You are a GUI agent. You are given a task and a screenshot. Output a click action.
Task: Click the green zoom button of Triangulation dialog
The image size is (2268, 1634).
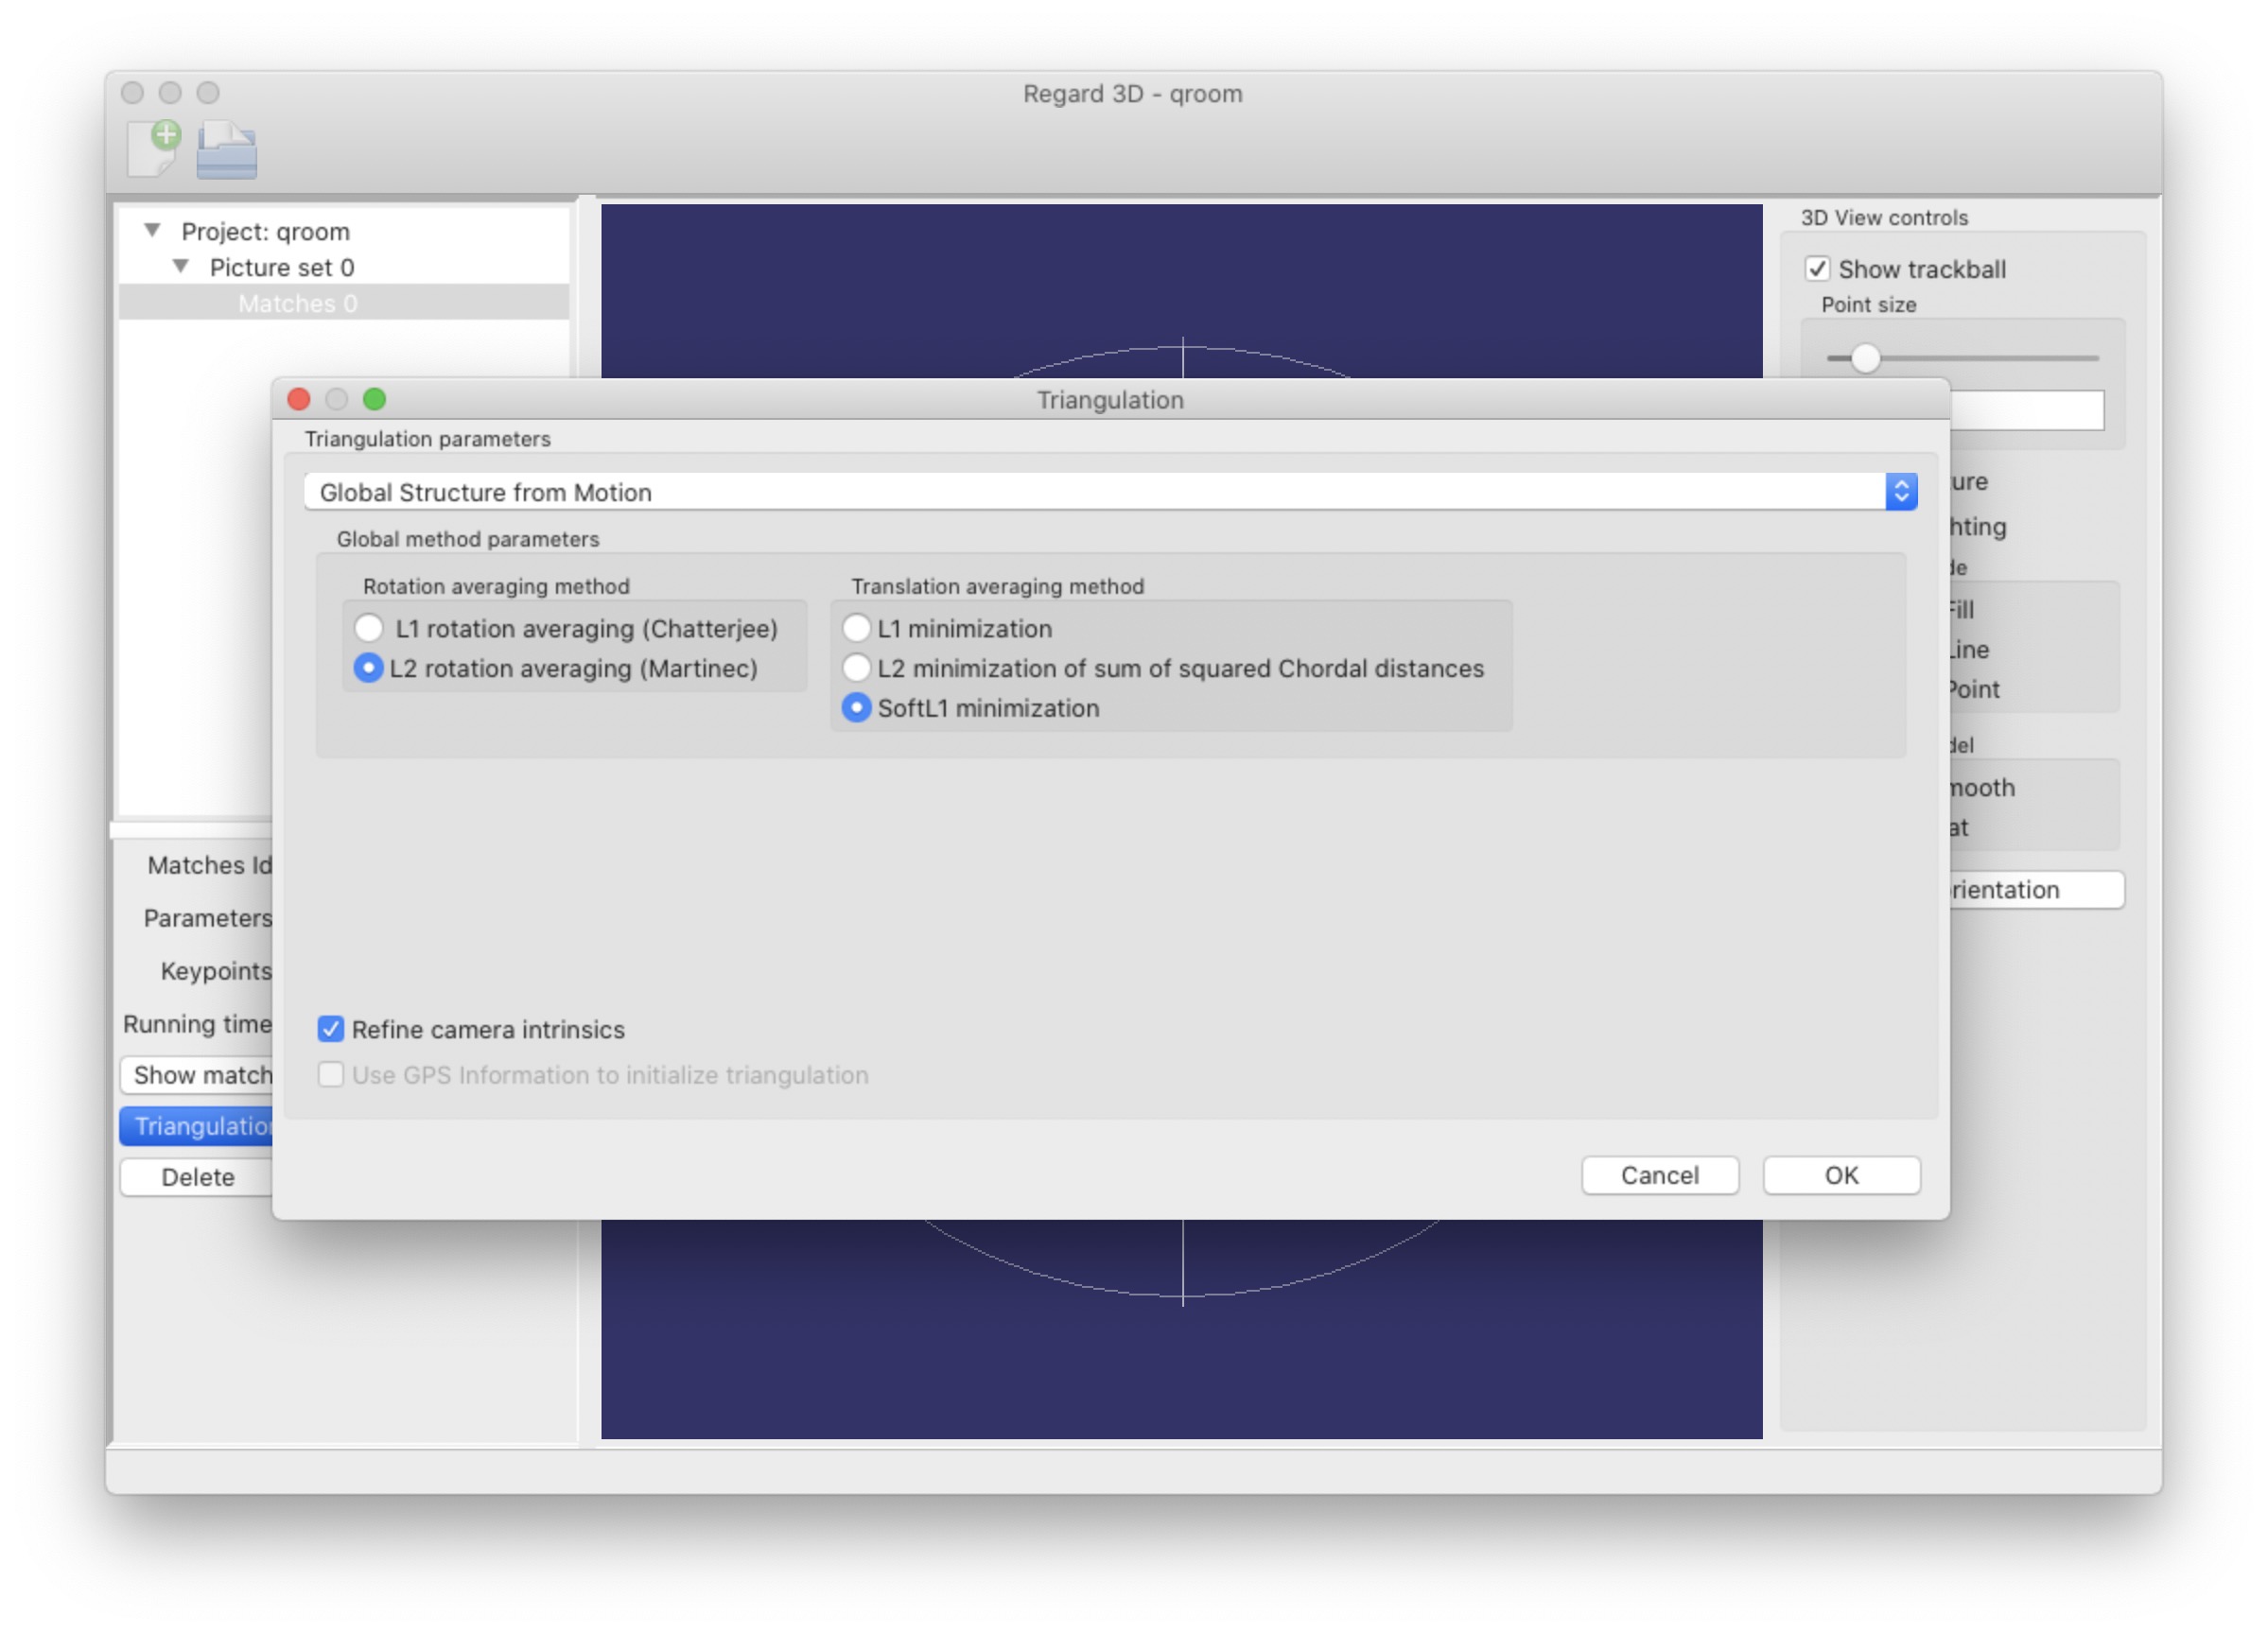tap(375, 399)
